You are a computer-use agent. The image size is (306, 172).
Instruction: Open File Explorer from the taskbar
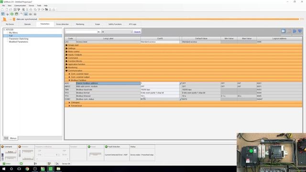coord(58,169)
